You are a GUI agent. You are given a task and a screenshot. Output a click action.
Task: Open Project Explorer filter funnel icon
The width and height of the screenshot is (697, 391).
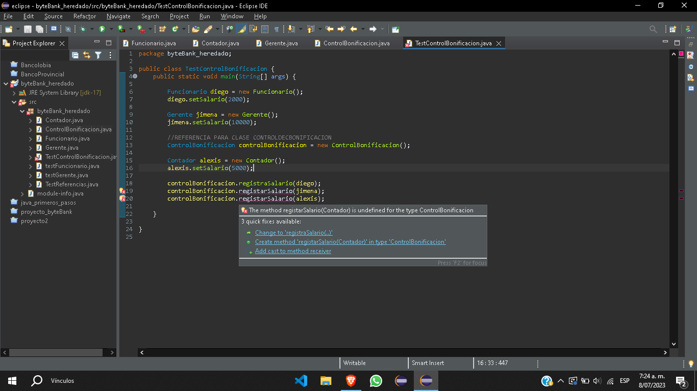point(98,55)
